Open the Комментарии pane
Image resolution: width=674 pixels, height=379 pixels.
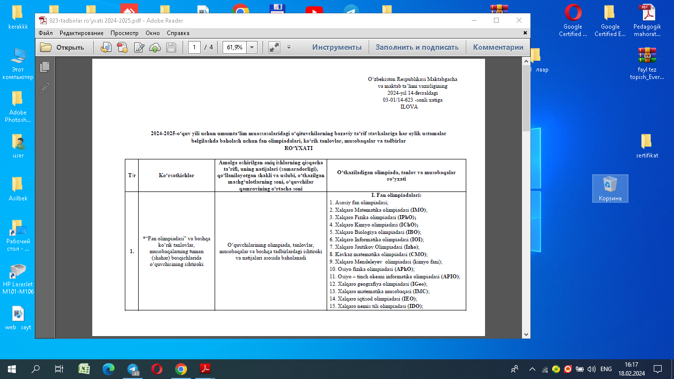[x=498, y=47]
